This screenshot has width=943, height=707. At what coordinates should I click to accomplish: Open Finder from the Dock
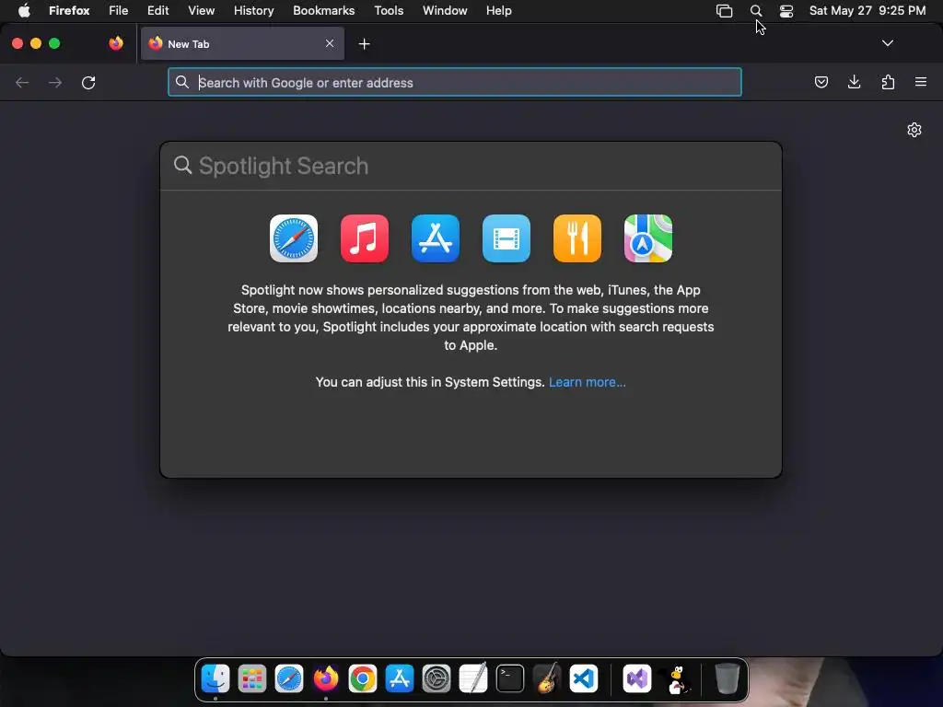coord(215,678)
